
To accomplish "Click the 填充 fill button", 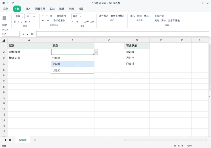I will coord(157,21).
